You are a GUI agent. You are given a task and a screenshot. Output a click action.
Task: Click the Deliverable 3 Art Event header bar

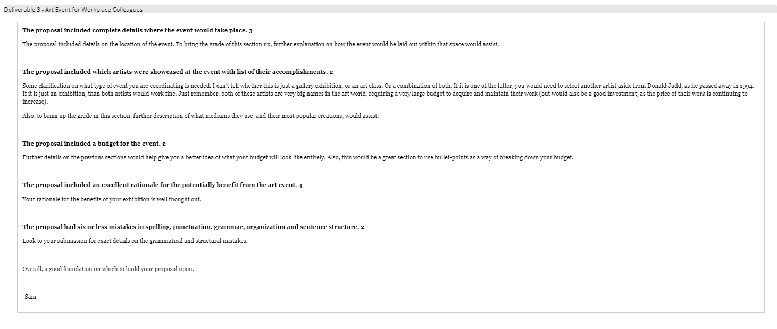coord(388,10)
